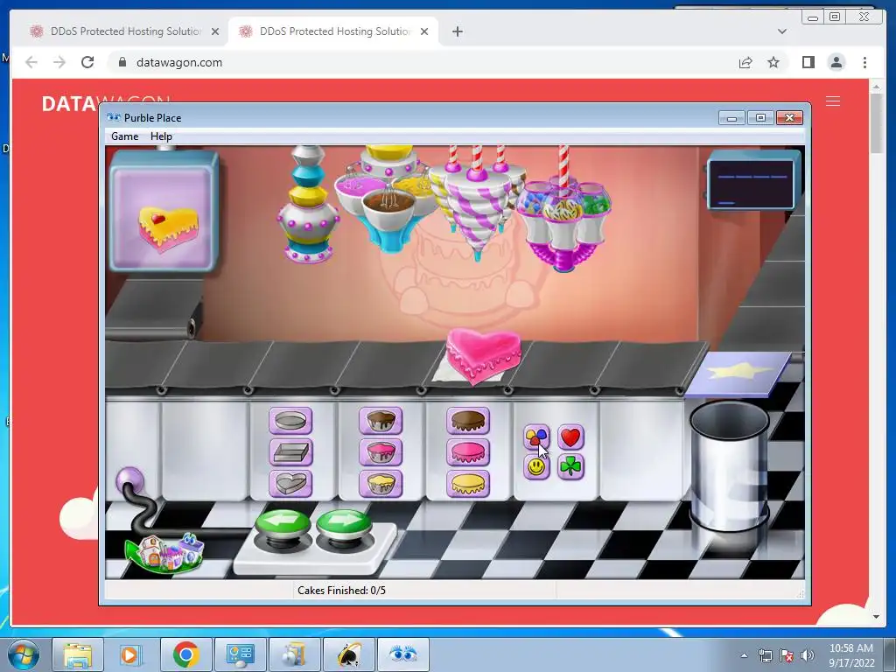The height and width of the screenshot is (672, 896).
Task: Click the metal trash can
Action: pos(730,465)
